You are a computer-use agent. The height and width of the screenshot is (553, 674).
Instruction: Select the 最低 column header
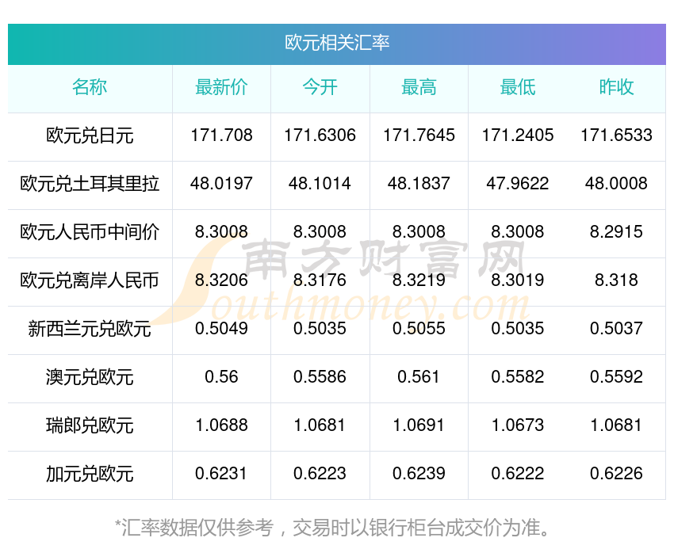[x=518, y=87]
